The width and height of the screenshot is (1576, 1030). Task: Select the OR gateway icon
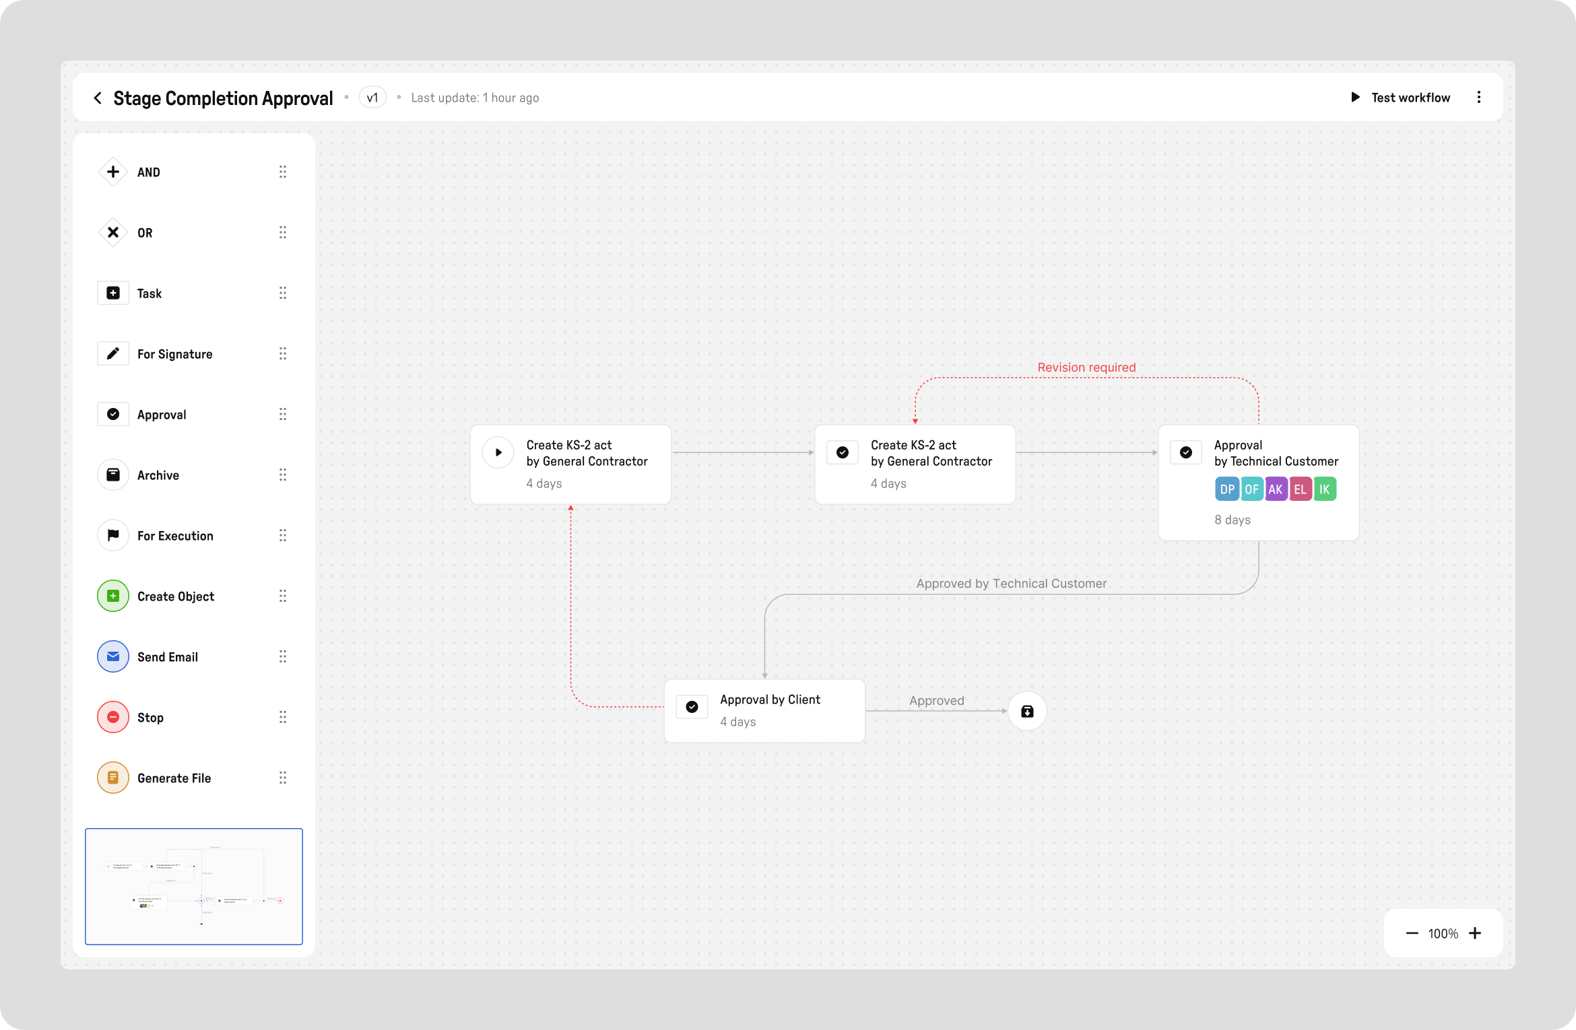coord(113,232)
